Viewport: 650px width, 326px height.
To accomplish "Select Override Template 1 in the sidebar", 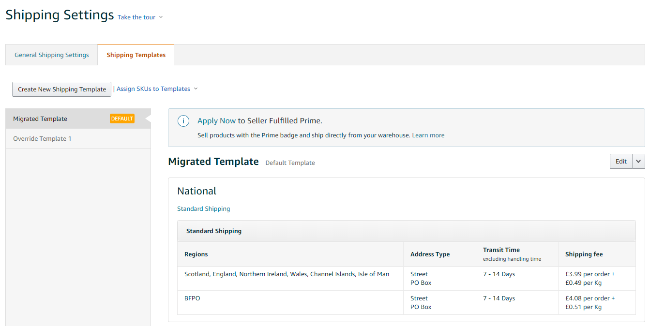I will pyautogui.click(x=42, y=138).
